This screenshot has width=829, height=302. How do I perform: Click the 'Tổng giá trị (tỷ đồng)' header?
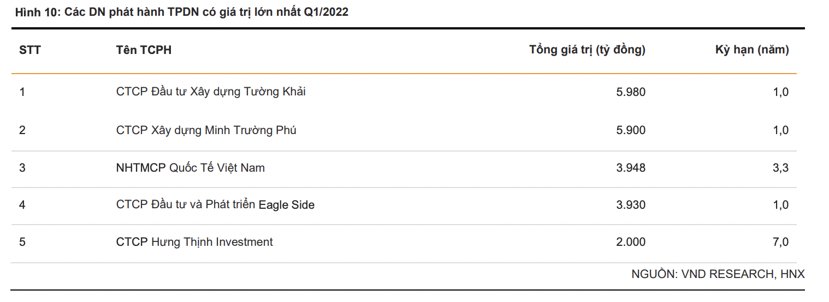(x=587, y=50)
